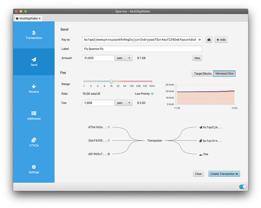
Task: Switch fee chart to Target Blocks
Action: pyautogui.click(x=203, y=74)
